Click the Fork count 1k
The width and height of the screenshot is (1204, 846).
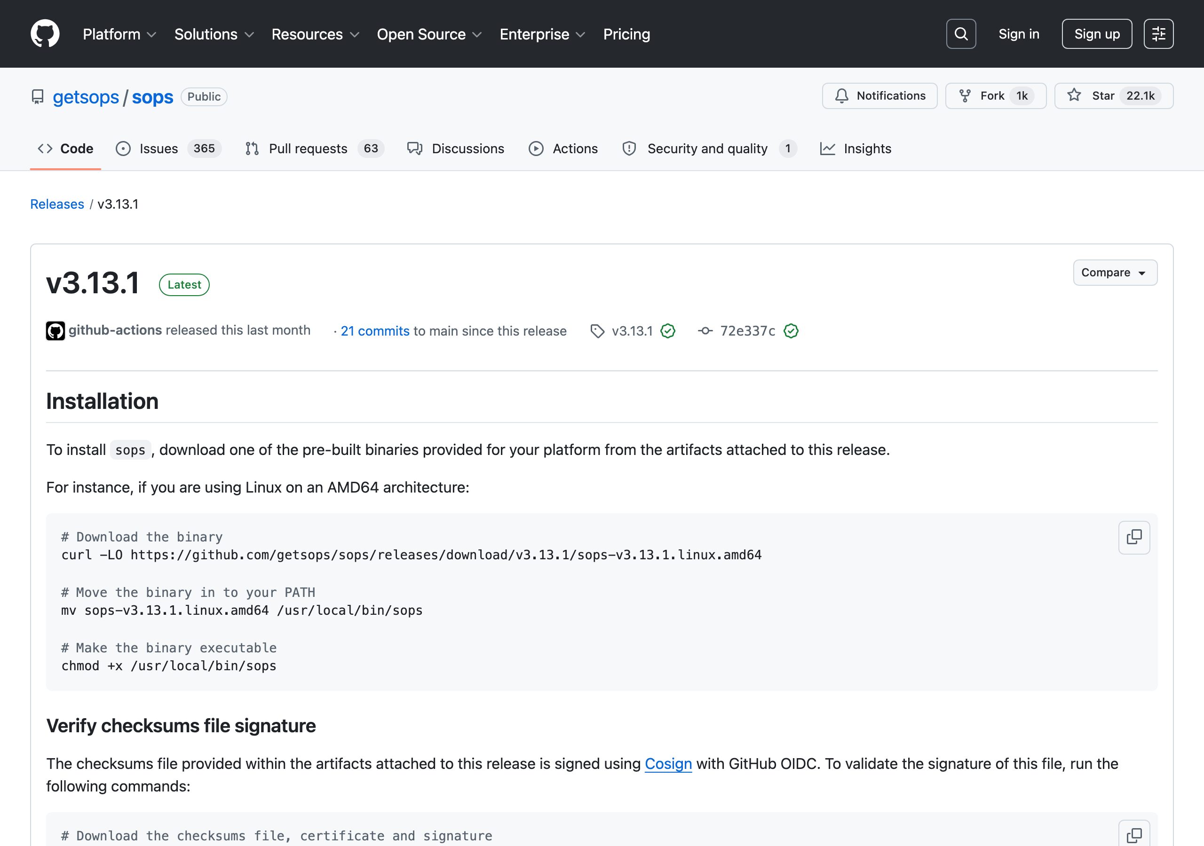1022,96
